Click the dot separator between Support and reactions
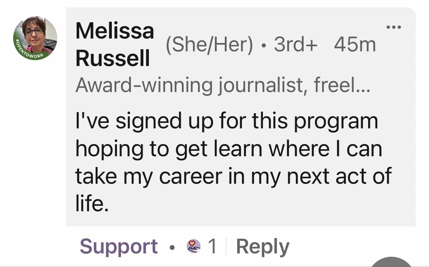The width and height of the screenshot is (429, 267). [172, 246]
